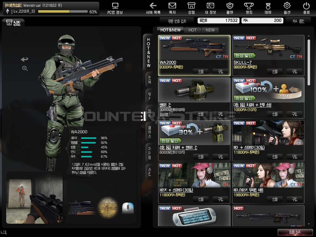Click the shop list scrollbar thumb

pyautogui.click(x=309, y=62)
